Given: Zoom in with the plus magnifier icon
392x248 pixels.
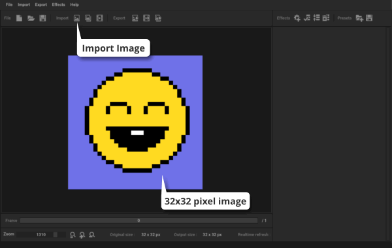Looking at the screenshot, I should pos(82,235).
